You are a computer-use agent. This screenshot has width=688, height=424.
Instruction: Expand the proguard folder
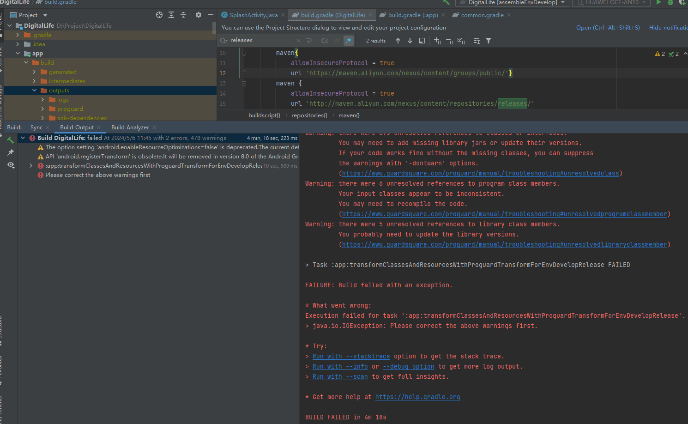pos(42,109)
